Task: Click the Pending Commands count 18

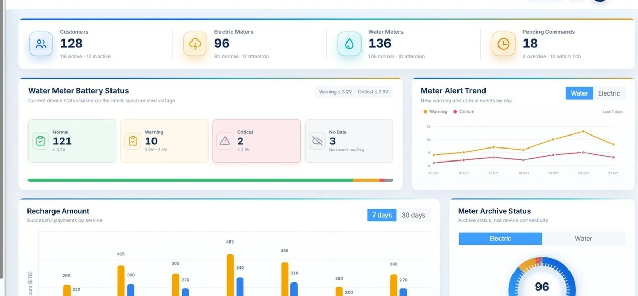Action: coord(530,44)
